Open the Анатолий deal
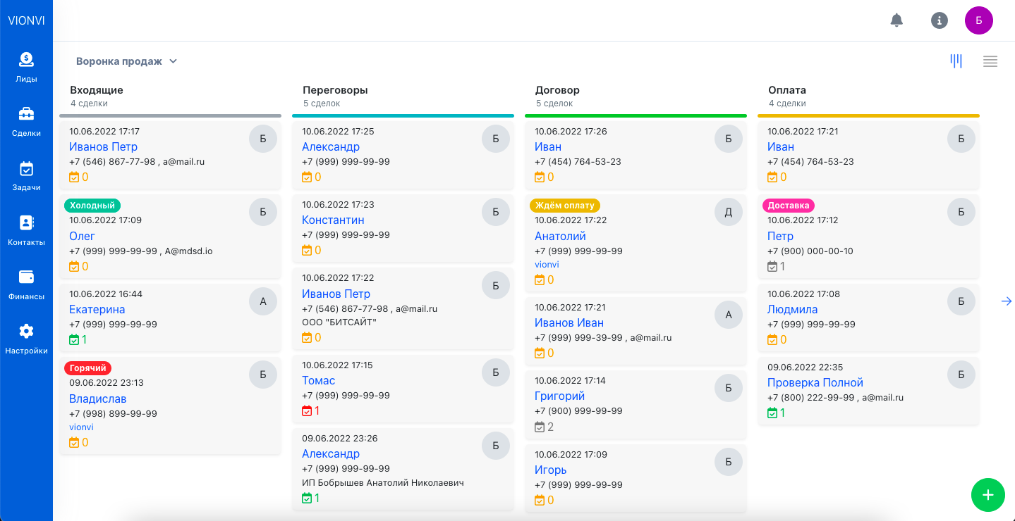The image size is (1015, 521). coord(560,236)
